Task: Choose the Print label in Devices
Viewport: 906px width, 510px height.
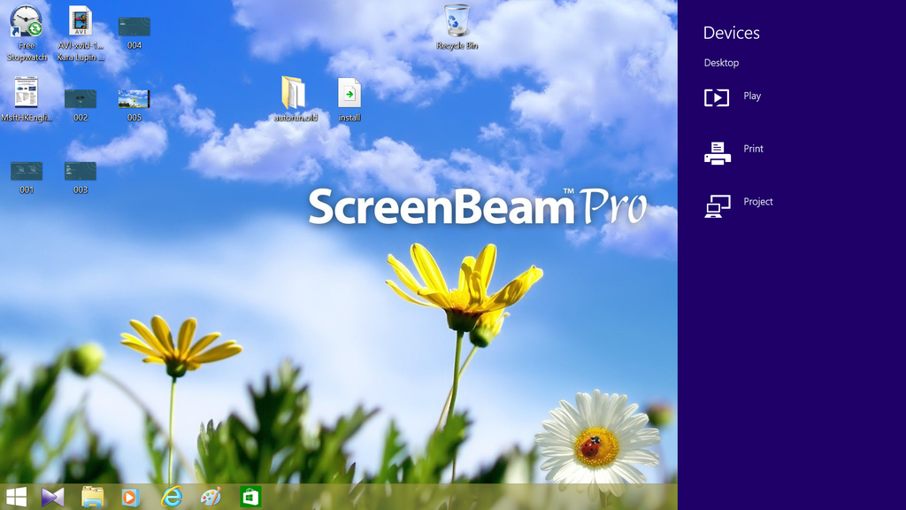Action: 753,149
